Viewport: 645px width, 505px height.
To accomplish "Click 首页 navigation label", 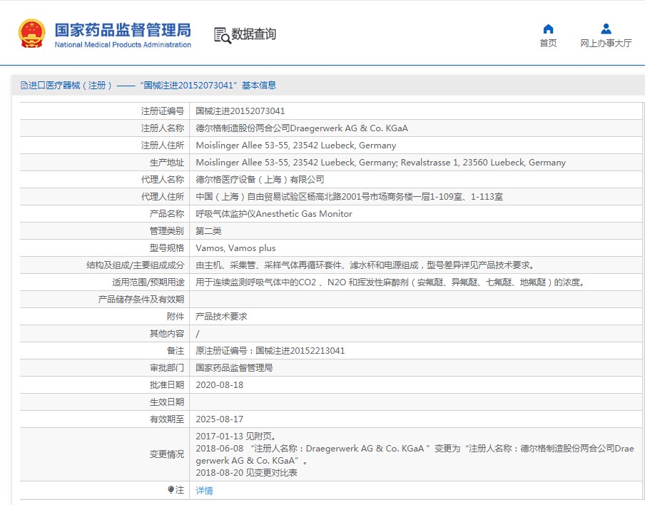I will pyautogui.click(x=549, y=44).
